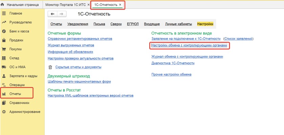
Task: Open Диагностика 1С-Отчетности link
Action: click(173, 63)
